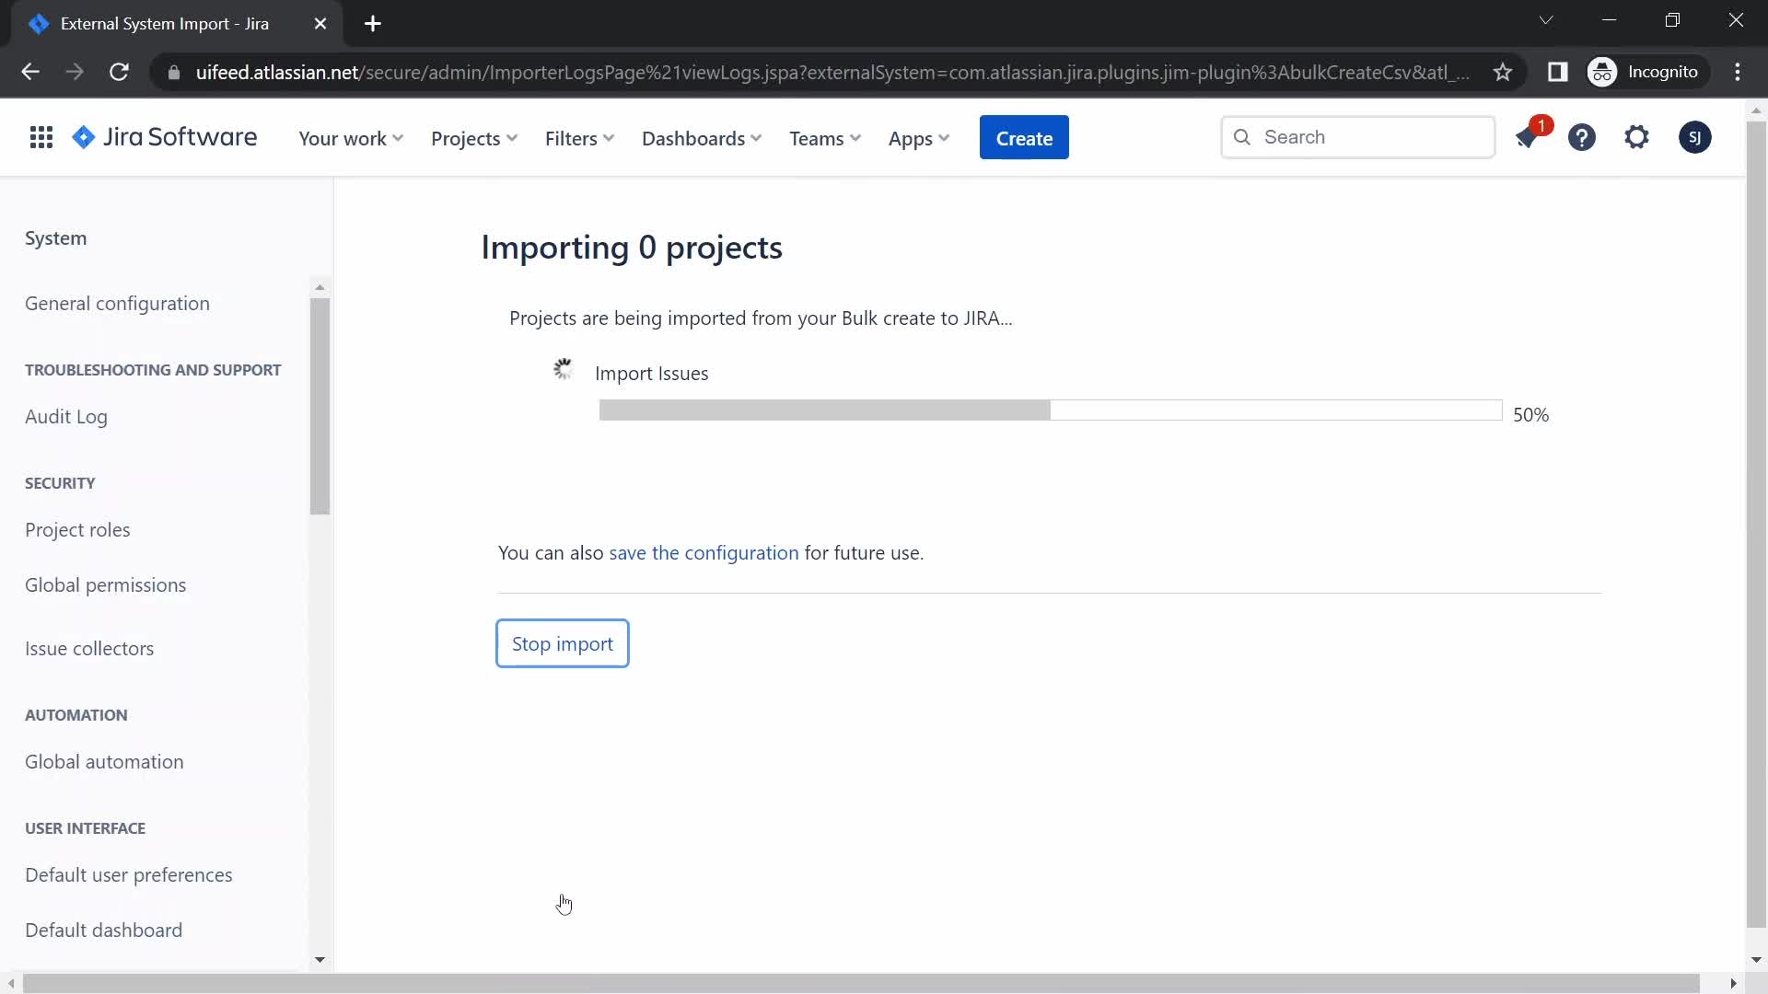Click the Project roles sidebar item
1768x994 pixels.
pos(76,529)
